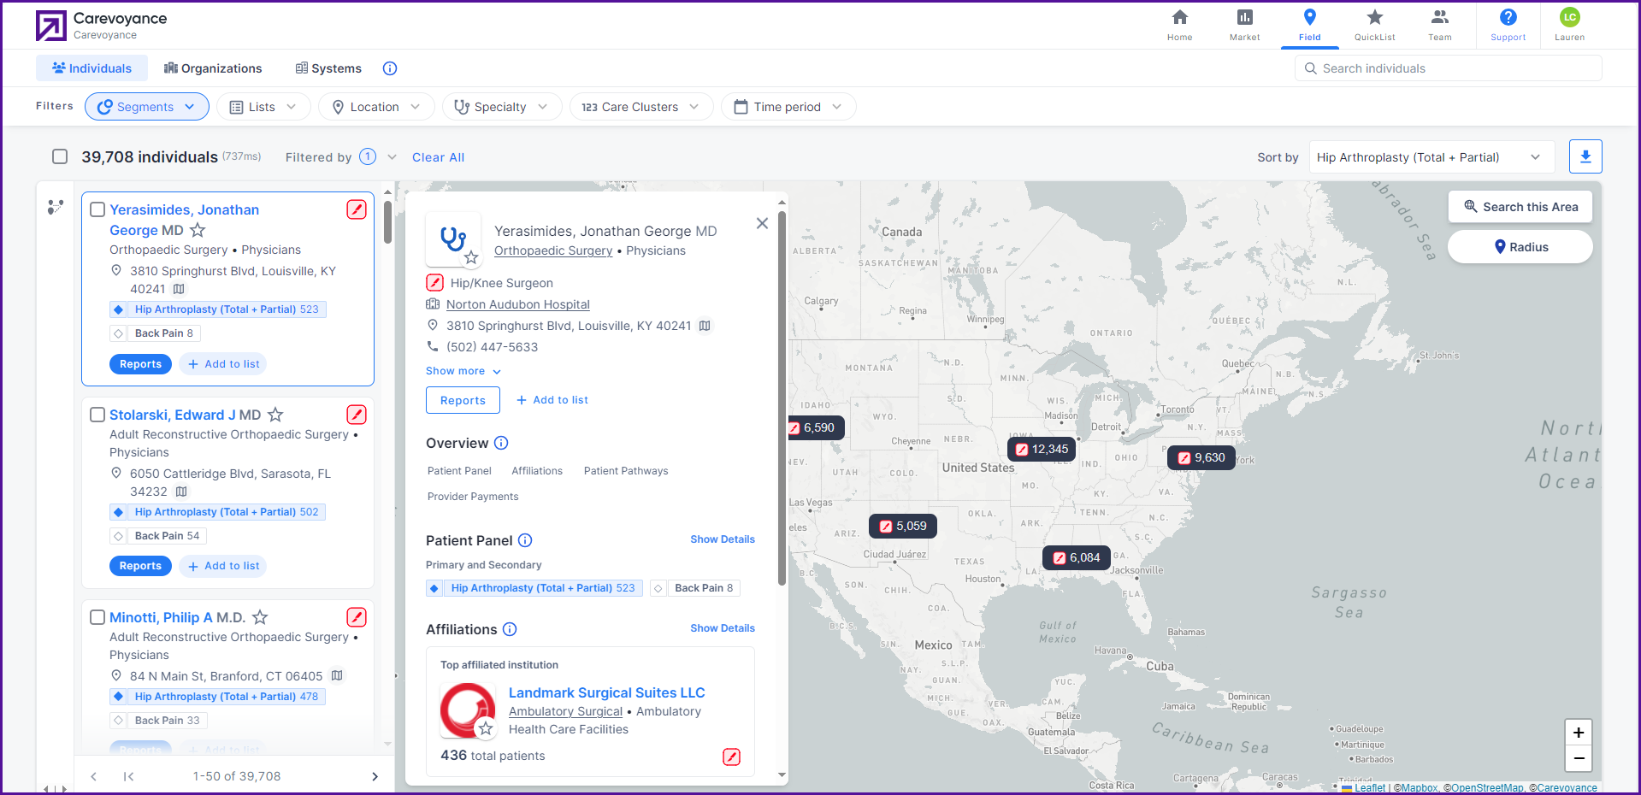This screenshot has height=795, width=1641.
Task: Check Minotti, Philip A M.D. checkbox
Action: (97, 617)
